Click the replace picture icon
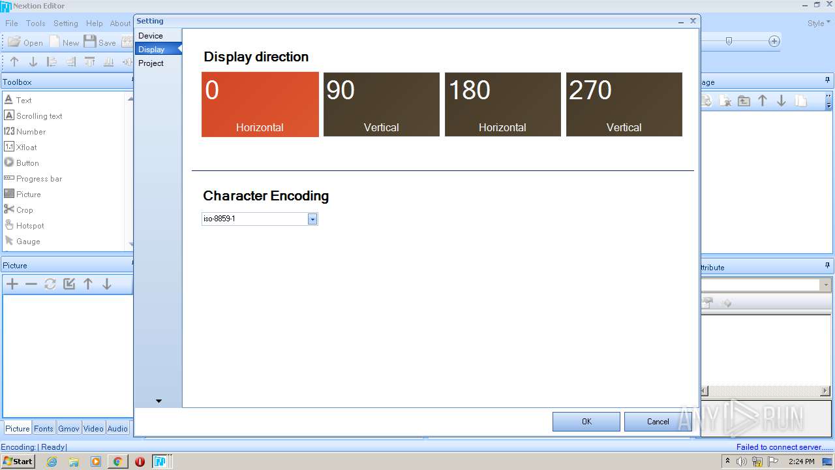The height and width of the screenshot is (470, 835). coord(69,284)
